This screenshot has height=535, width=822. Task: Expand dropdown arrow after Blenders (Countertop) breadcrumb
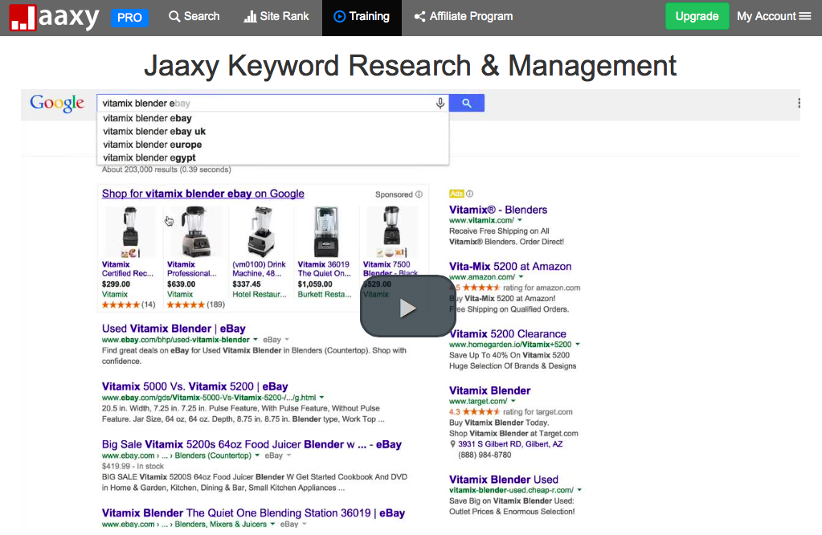pyautogui.click(x=257, y=455)
